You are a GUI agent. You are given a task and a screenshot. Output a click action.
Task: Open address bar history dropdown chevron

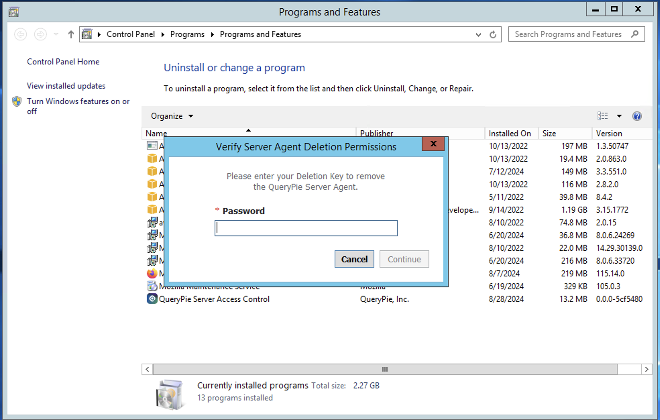pyautogui.click(x=478, y=35)
